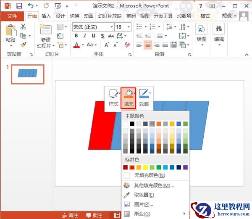Switch to the Format tab
Screen dimensions: 252x219
click(x=205, y=16)
